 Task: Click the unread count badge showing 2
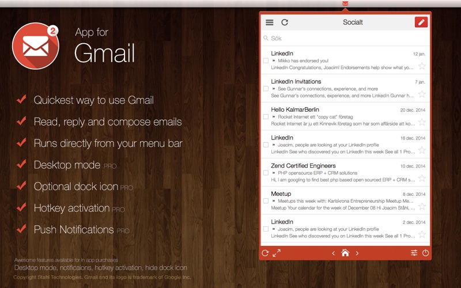pos(52,31)
